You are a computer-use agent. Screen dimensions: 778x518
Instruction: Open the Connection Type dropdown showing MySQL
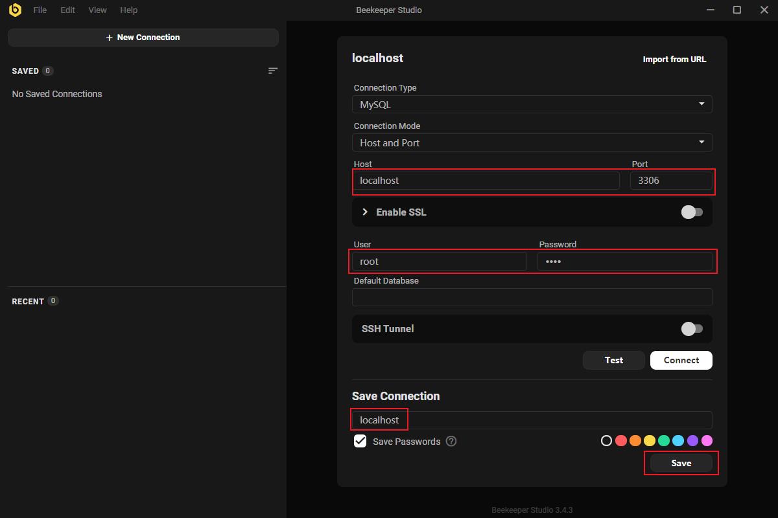tap(532, 104)
